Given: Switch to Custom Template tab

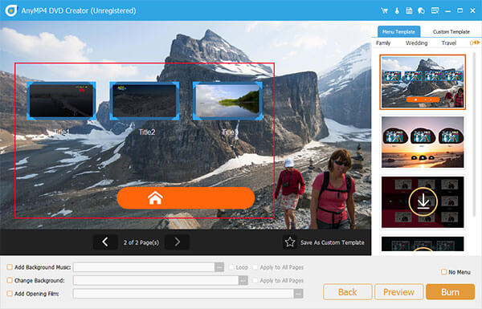Looking at the screenshot, I should pyautogui.click(x=451, y=31).
